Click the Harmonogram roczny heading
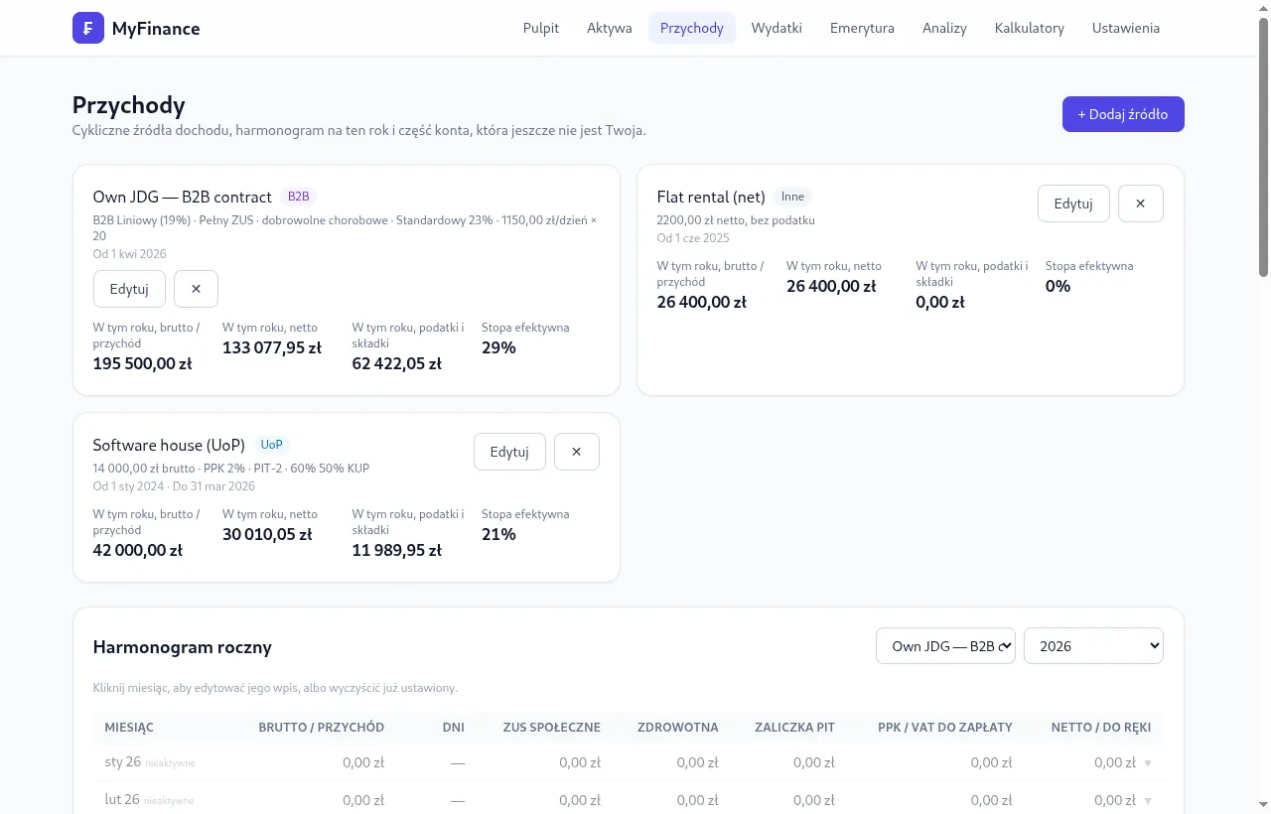The image size is (1271, 814). [183, 647]
